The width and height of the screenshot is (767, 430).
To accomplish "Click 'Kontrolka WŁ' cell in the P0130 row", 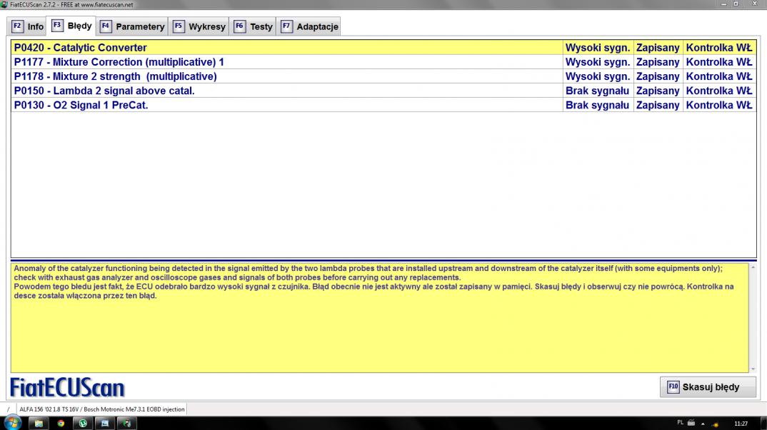I will [720, 105].
